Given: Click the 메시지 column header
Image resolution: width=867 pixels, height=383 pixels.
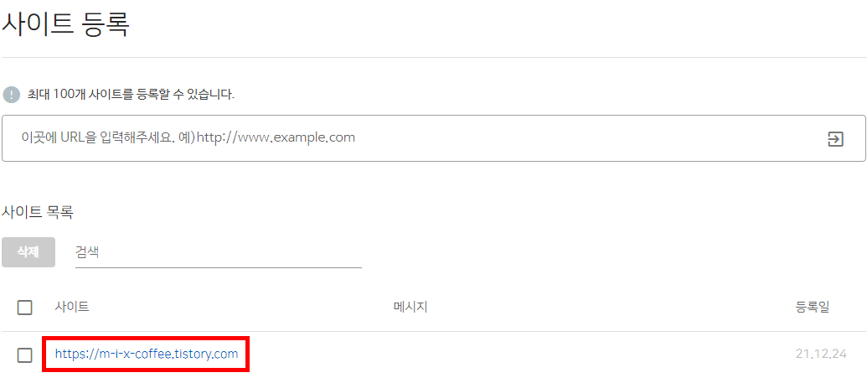Looking at the screenshot, I should tap(410, 308).
